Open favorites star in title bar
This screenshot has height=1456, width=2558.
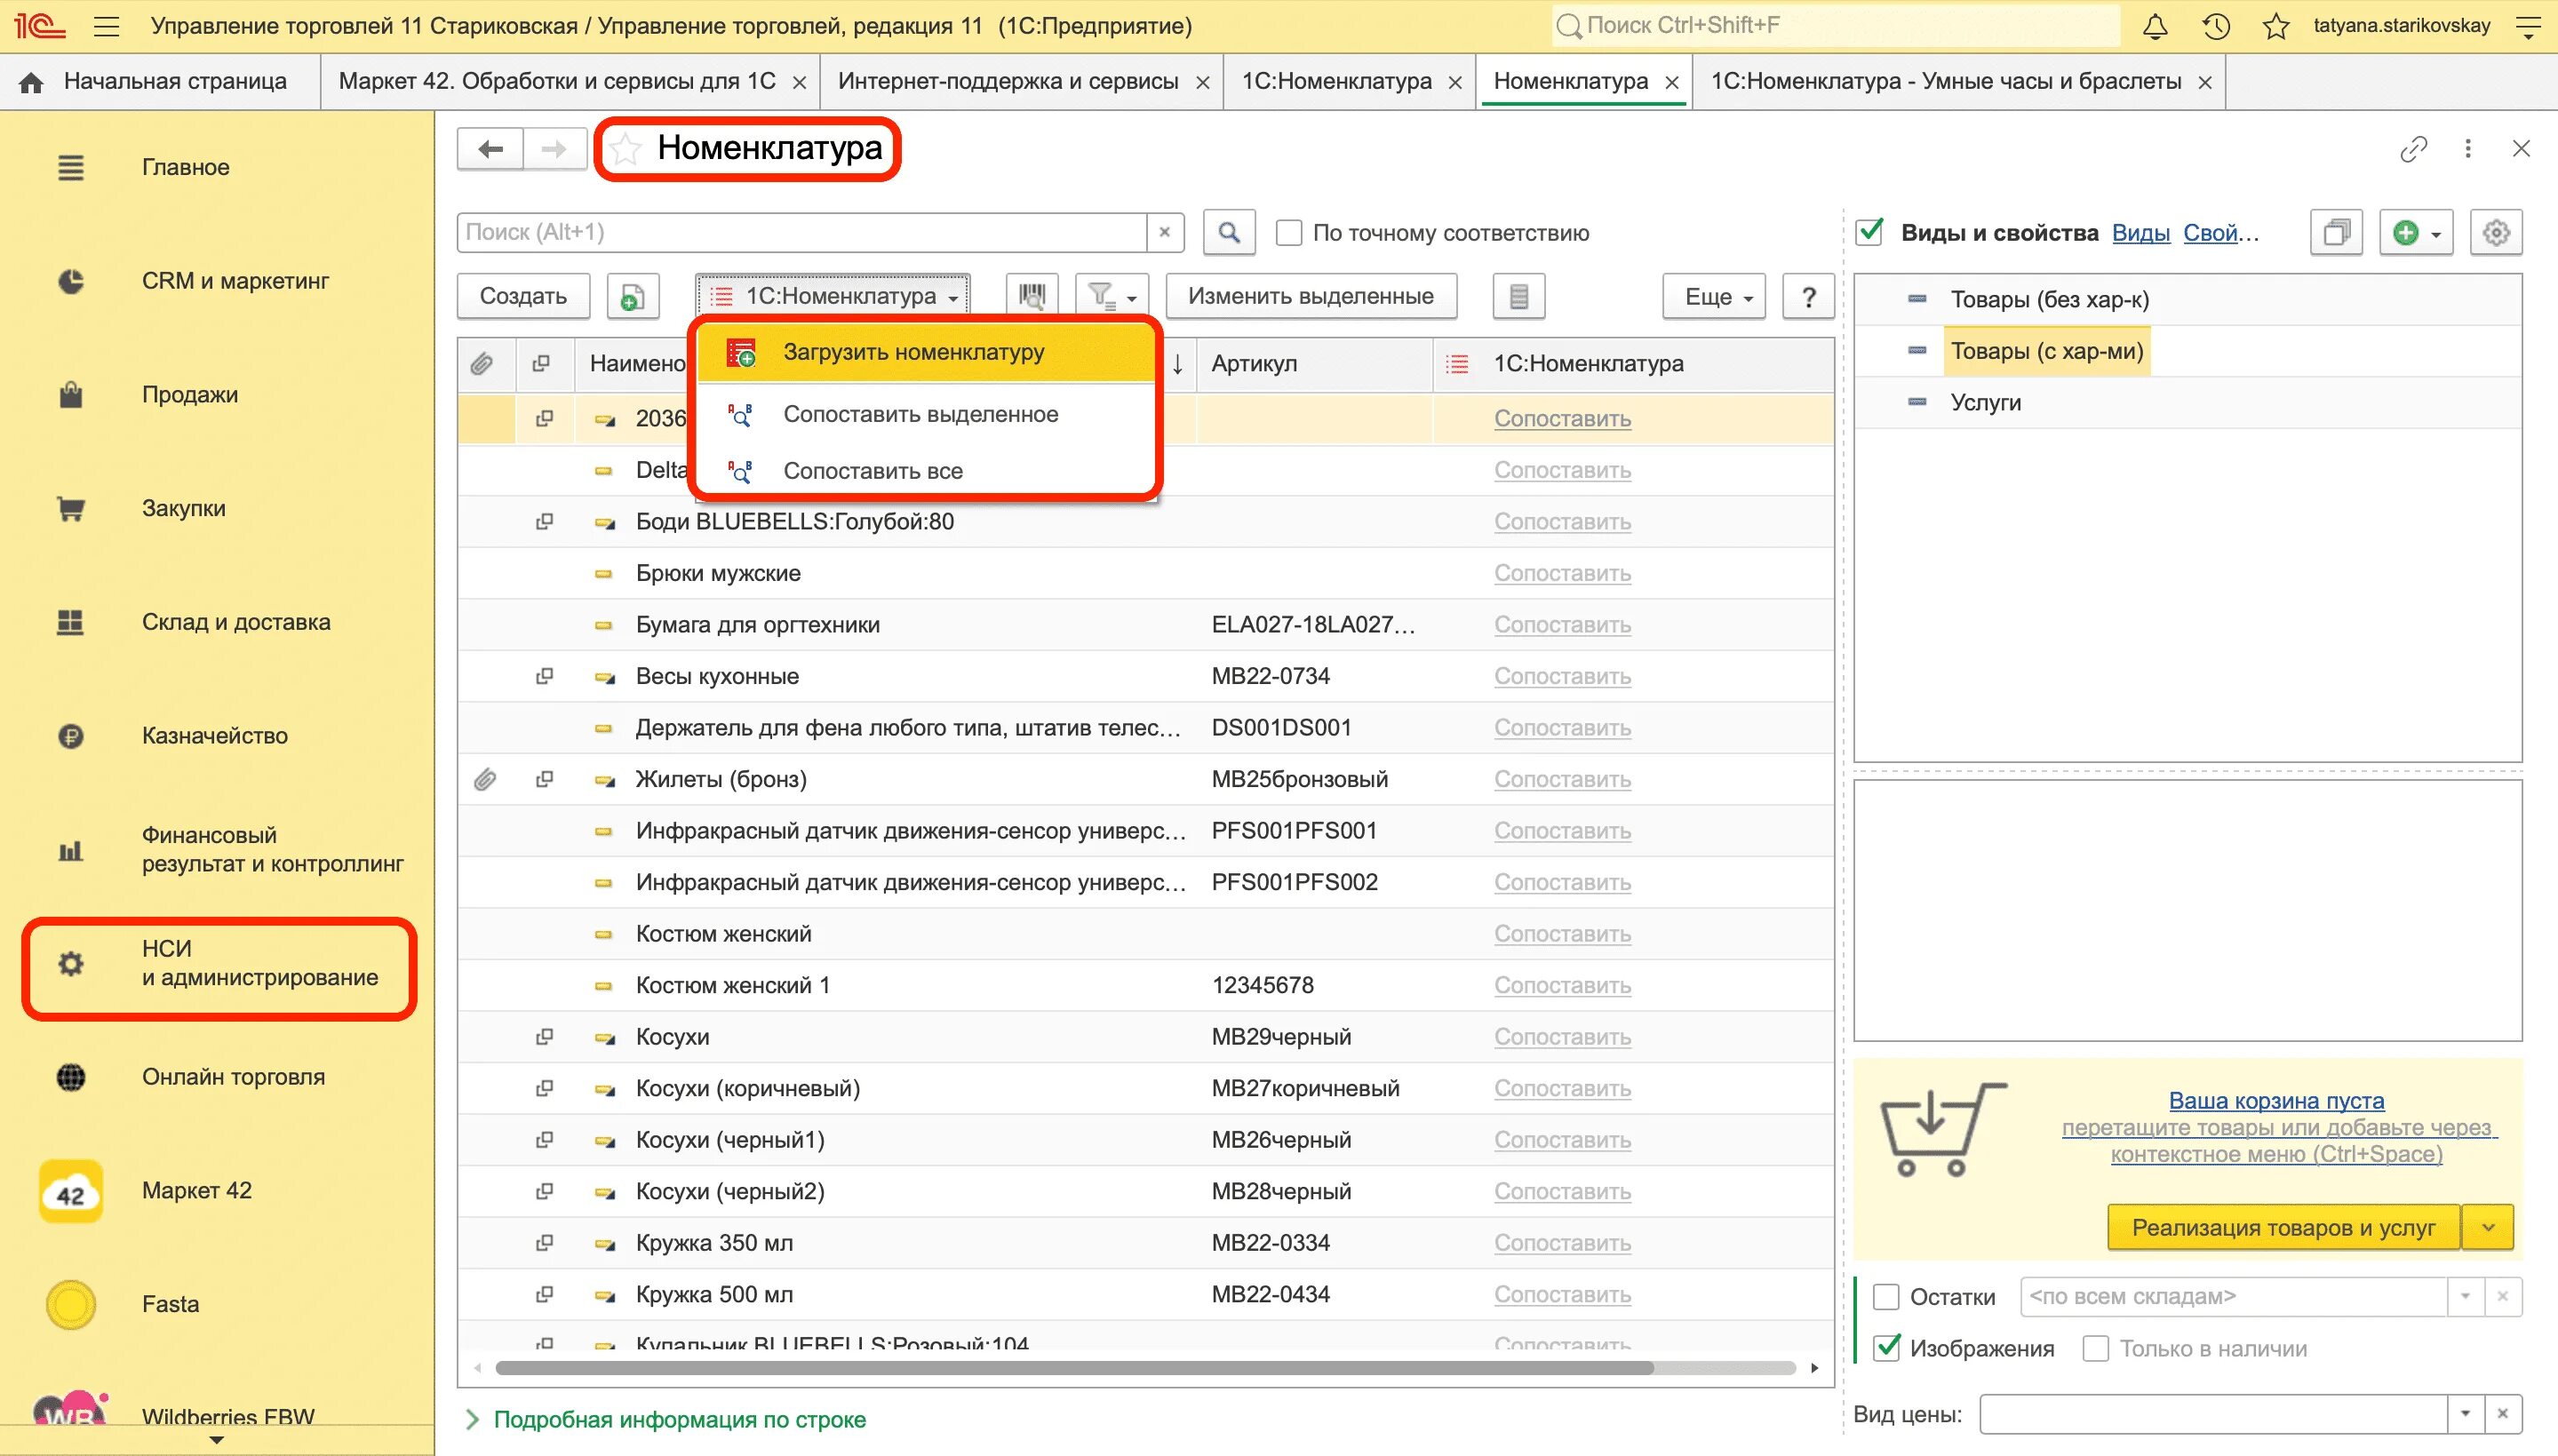click(x=2276, y=26)
